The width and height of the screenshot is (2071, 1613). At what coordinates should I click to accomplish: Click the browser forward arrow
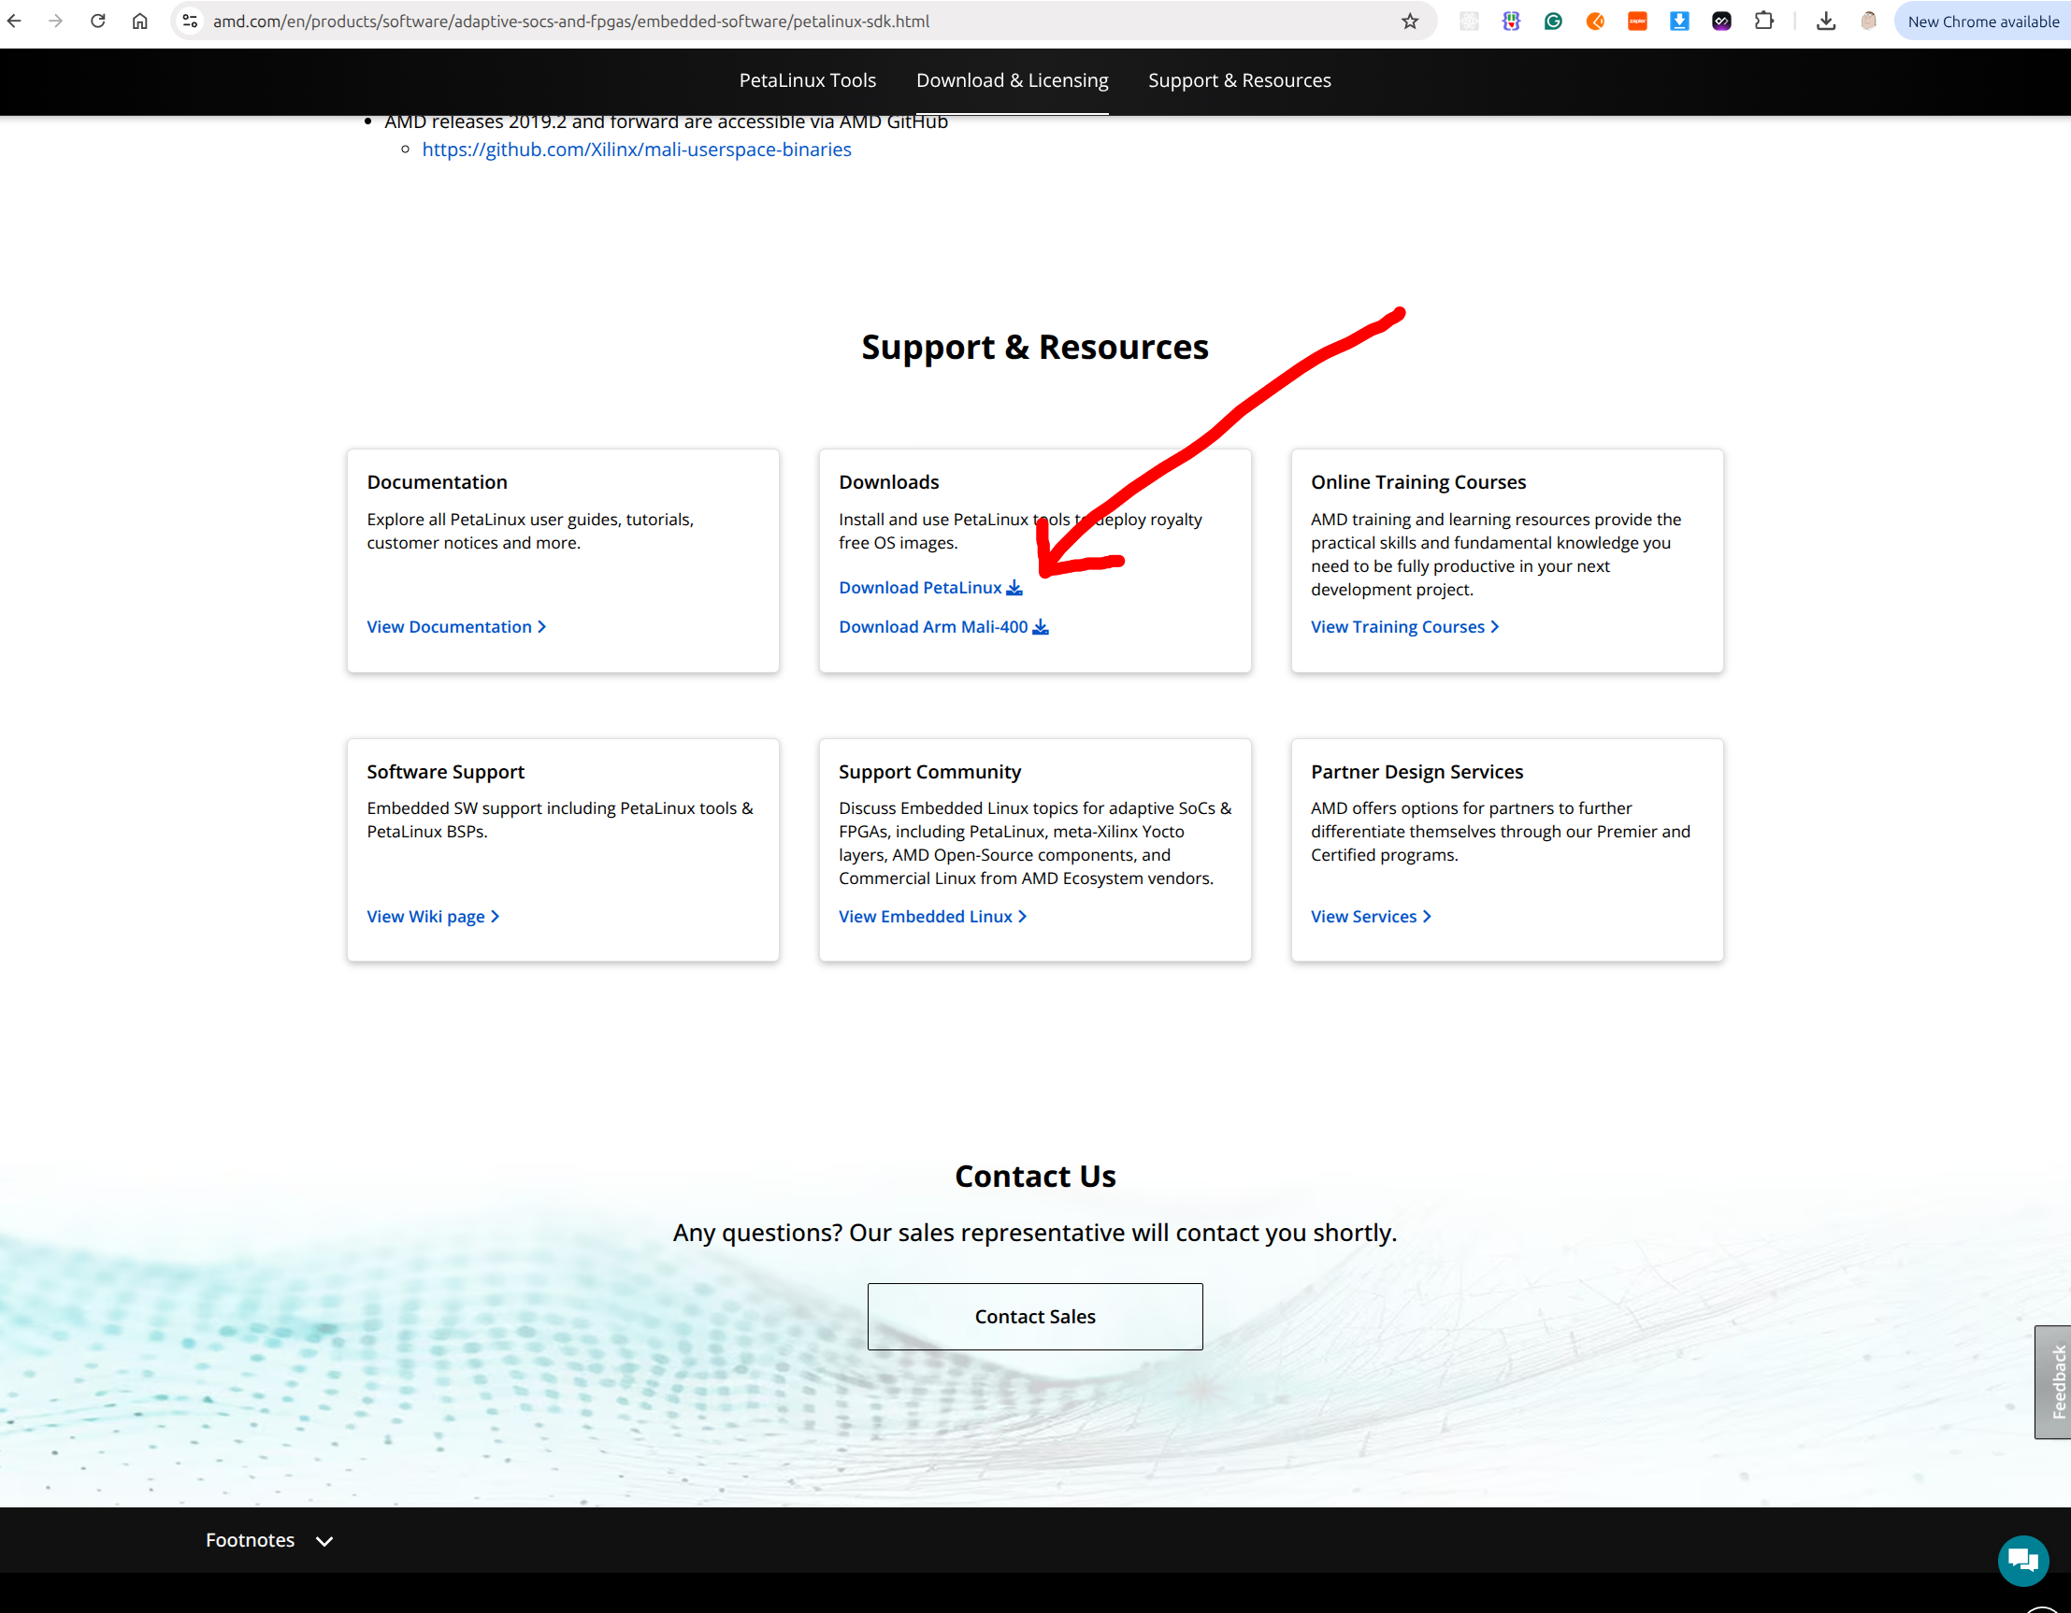tap(56, 21)
